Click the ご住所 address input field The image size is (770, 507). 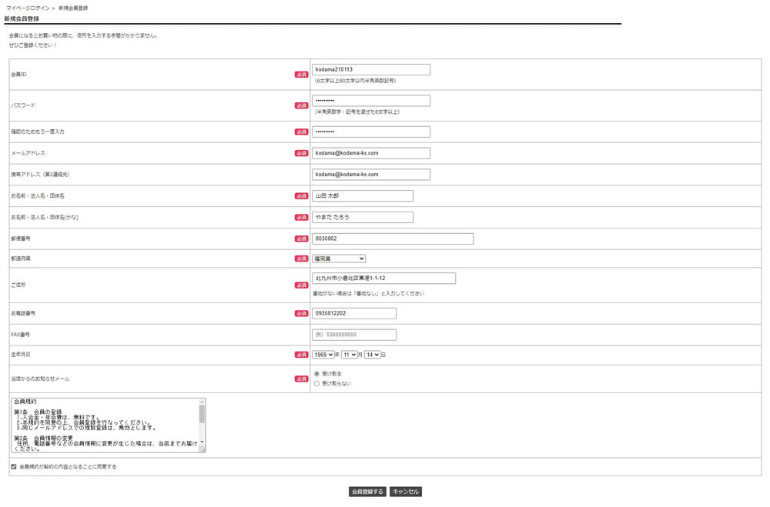pyautogui.click(x=383, y=279)
